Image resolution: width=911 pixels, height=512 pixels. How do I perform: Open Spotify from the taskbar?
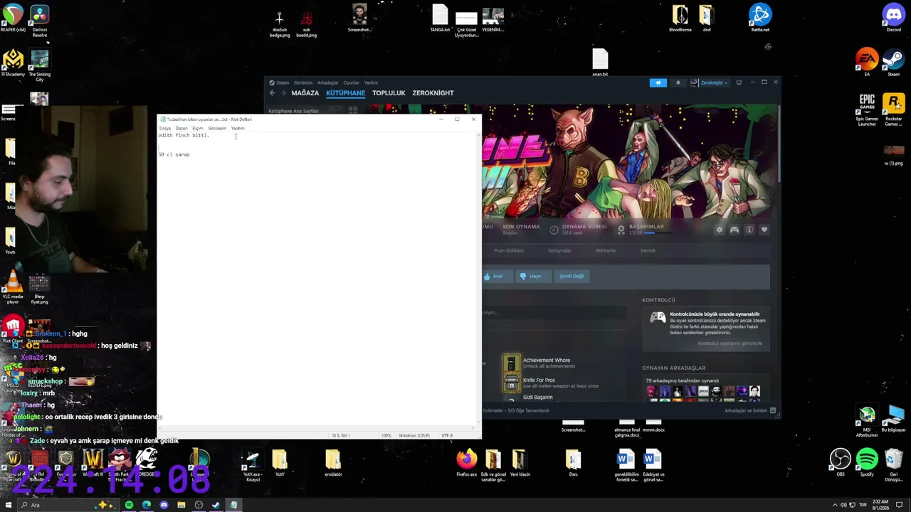click(x=129, y=505)
